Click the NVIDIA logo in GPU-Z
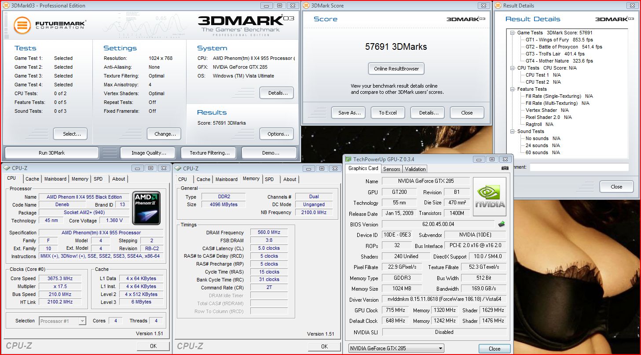 pos(489,196)
